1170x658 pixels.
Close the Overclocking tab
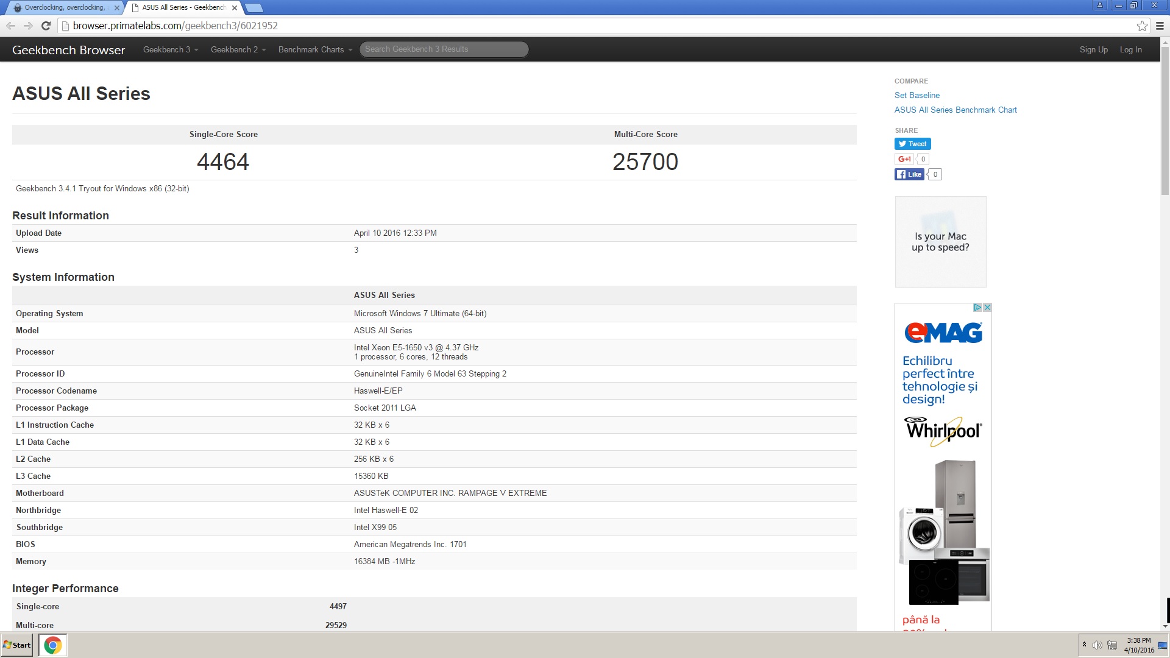click(117, 8)
